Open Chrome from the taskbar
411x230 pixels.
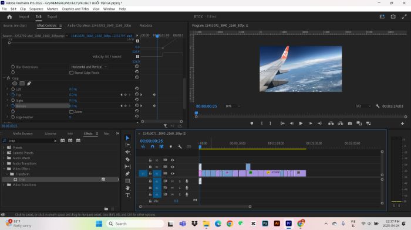[x=230, y=224]
